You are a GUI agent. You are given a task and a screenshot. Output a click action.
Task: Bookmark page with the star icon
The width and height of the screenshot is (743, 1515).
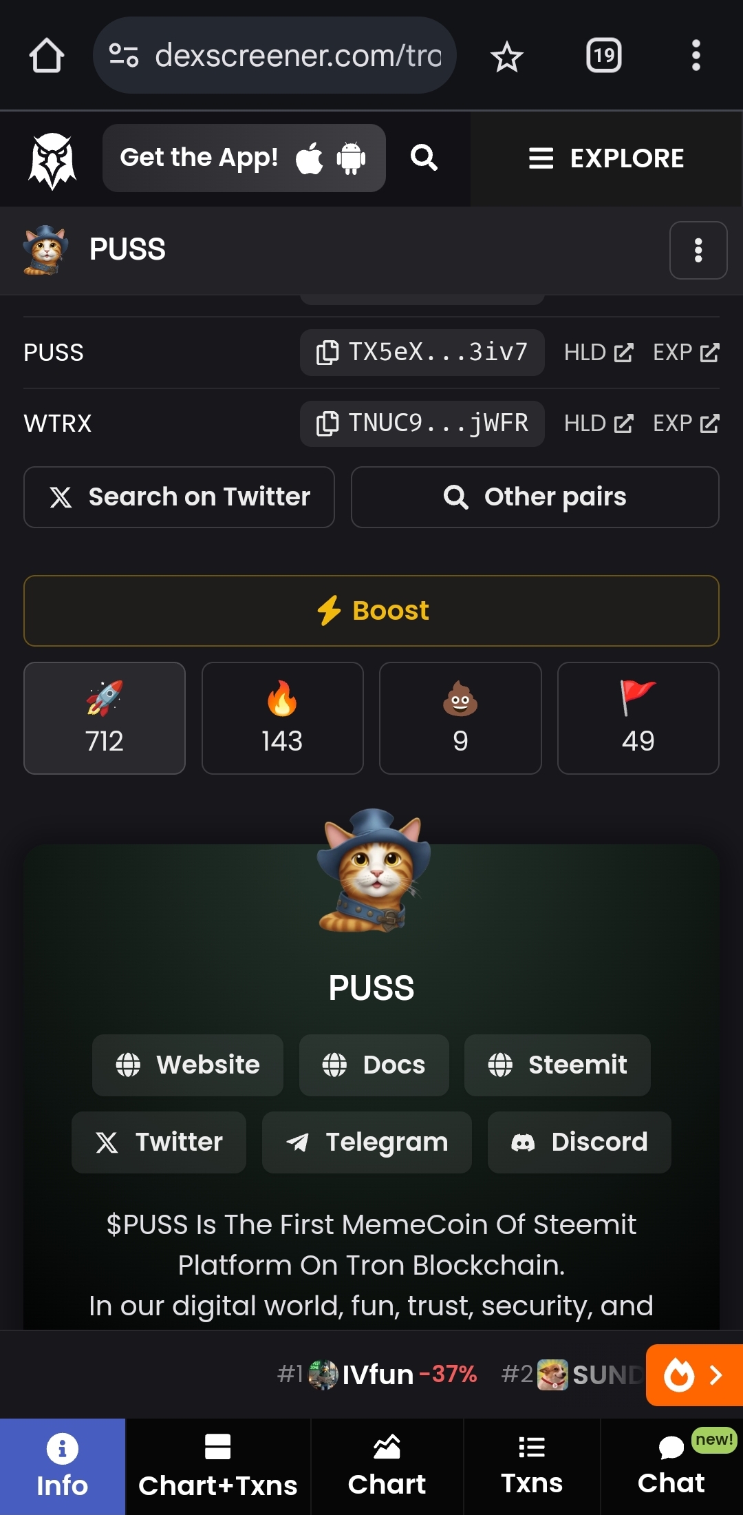[x=507, y=56]
